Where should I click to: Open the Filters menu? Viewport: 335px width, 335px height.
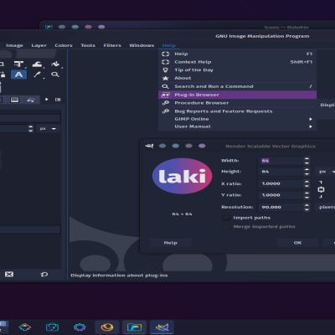[x=112, y=45]
